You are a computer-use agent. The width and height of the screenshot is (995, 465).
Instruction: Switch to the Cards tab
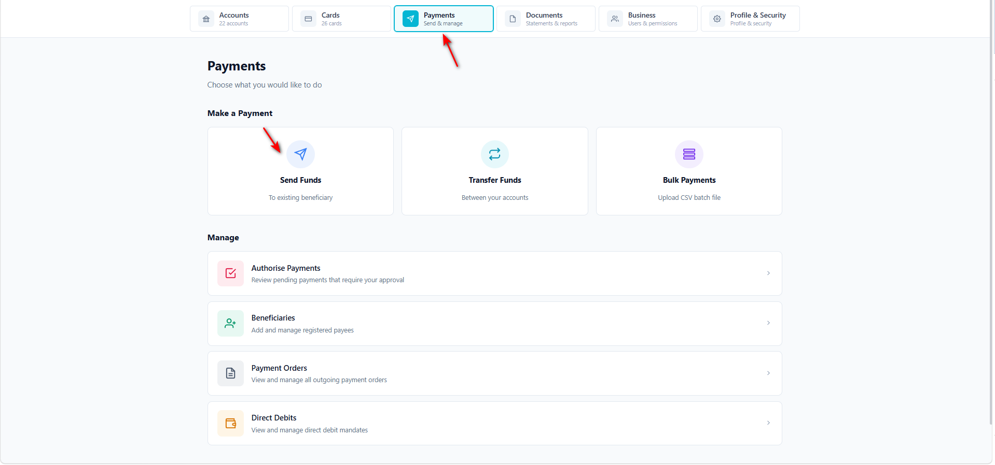click(341, 19)
